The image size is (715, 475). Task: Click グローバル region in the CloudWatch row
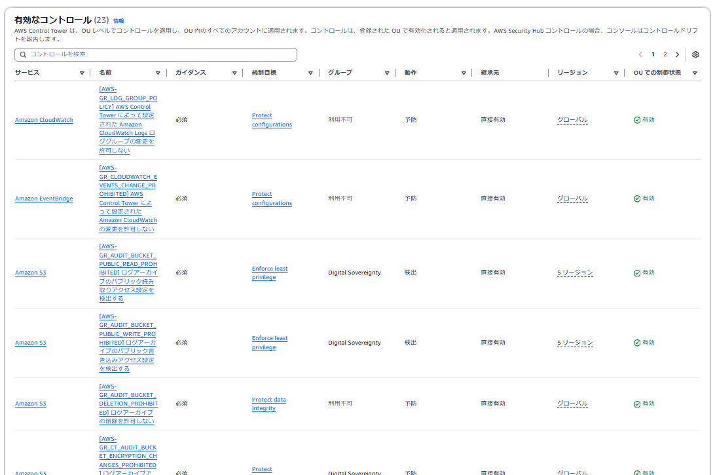coord(572,120)
